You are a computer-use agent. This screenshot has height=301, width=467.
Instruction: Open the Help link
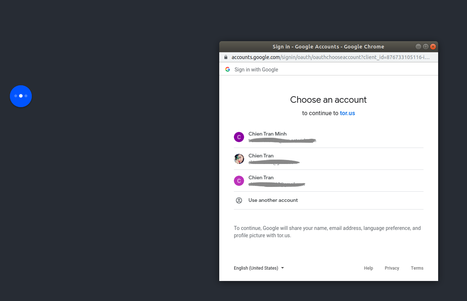[368, 268]
